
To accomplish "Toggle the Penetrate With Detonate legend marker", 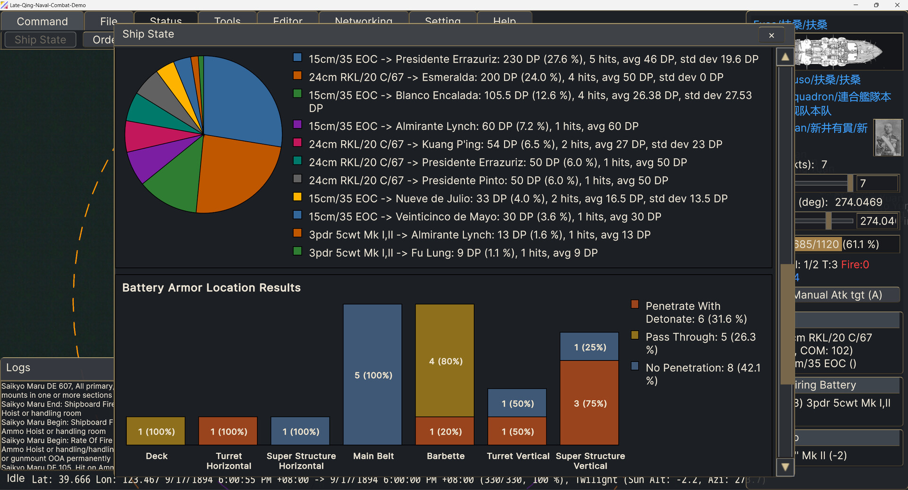I will (635, 305).
